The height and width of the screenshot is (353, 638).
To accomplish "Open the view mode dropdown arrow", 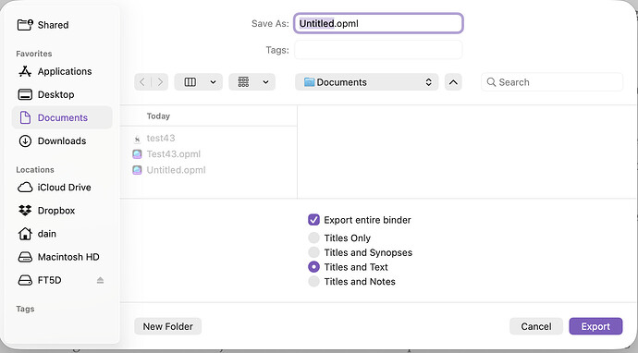I will click(213, 81).
